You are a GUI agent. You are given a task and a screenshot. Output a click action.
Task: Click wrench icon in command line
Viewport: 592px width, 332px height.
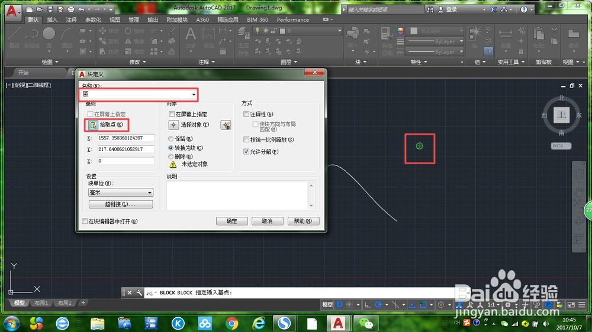[139, 292]
